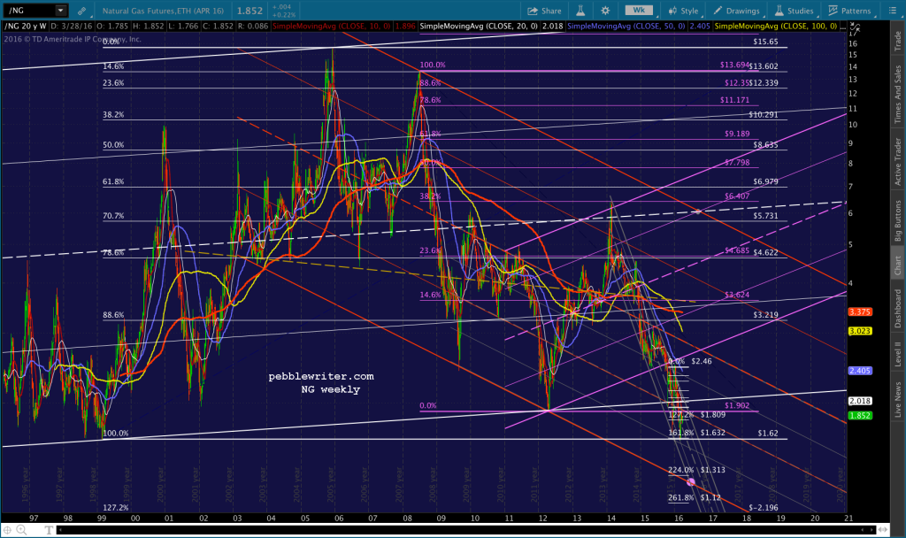
Task: Click the horizontal chart scrollbar
Action: 467,530
